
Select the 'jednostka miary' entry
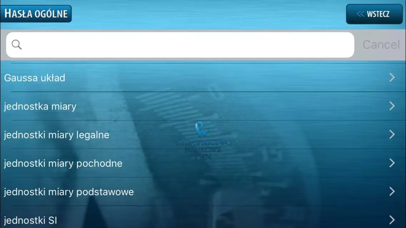(203, 106)
